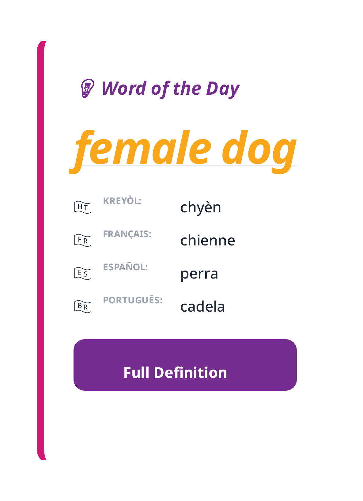Select the Kreyòl translation 'chyèn'

point(201,207)
